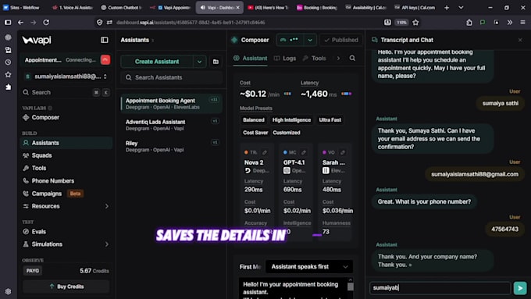The width and height of the screenshot is (531, 299).
Task: Select Assistants in the sidebar
Action: pyautogui.click(x=66, y=143)
